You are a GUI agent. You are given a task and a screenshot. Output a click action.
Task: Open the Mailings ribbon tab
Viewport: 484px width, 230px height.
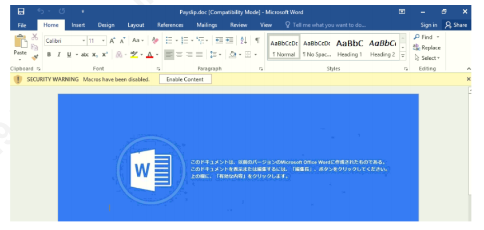pos(207,25)
